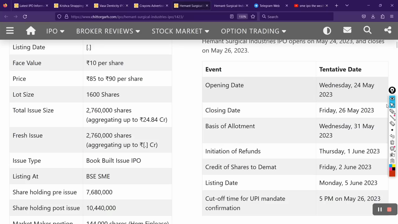
Task: Close the Telegram Web tab
Action: tap(287, 6)
